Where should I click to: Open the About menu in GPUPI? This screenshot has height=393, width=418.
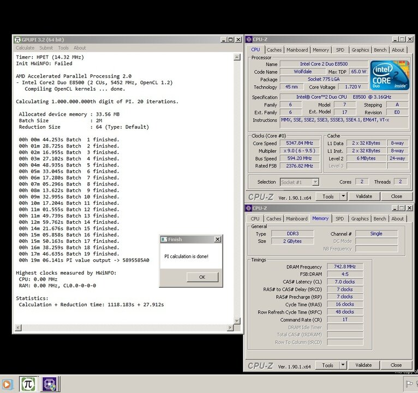[80, 48]
